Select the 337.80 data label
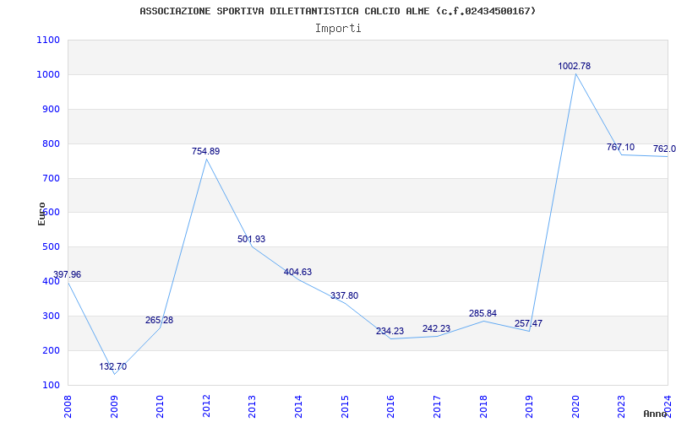Viewport: 676px width, 422px height. tap(344, 296)
